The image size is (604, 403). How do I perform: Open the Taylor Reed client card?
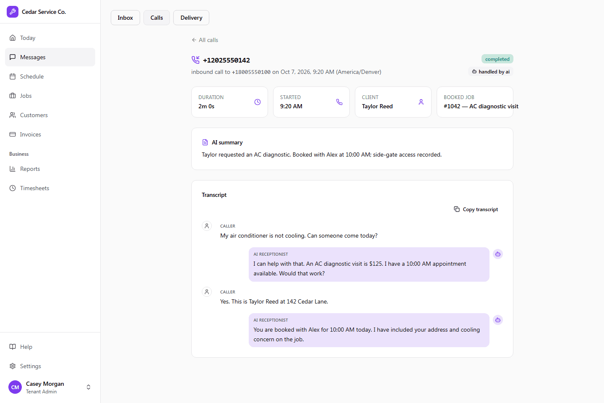coord(393,102)
